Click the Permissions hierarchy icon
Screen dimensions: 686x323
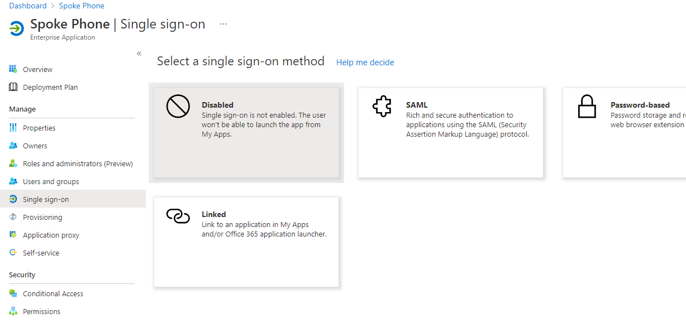click(x=13, y=311)
